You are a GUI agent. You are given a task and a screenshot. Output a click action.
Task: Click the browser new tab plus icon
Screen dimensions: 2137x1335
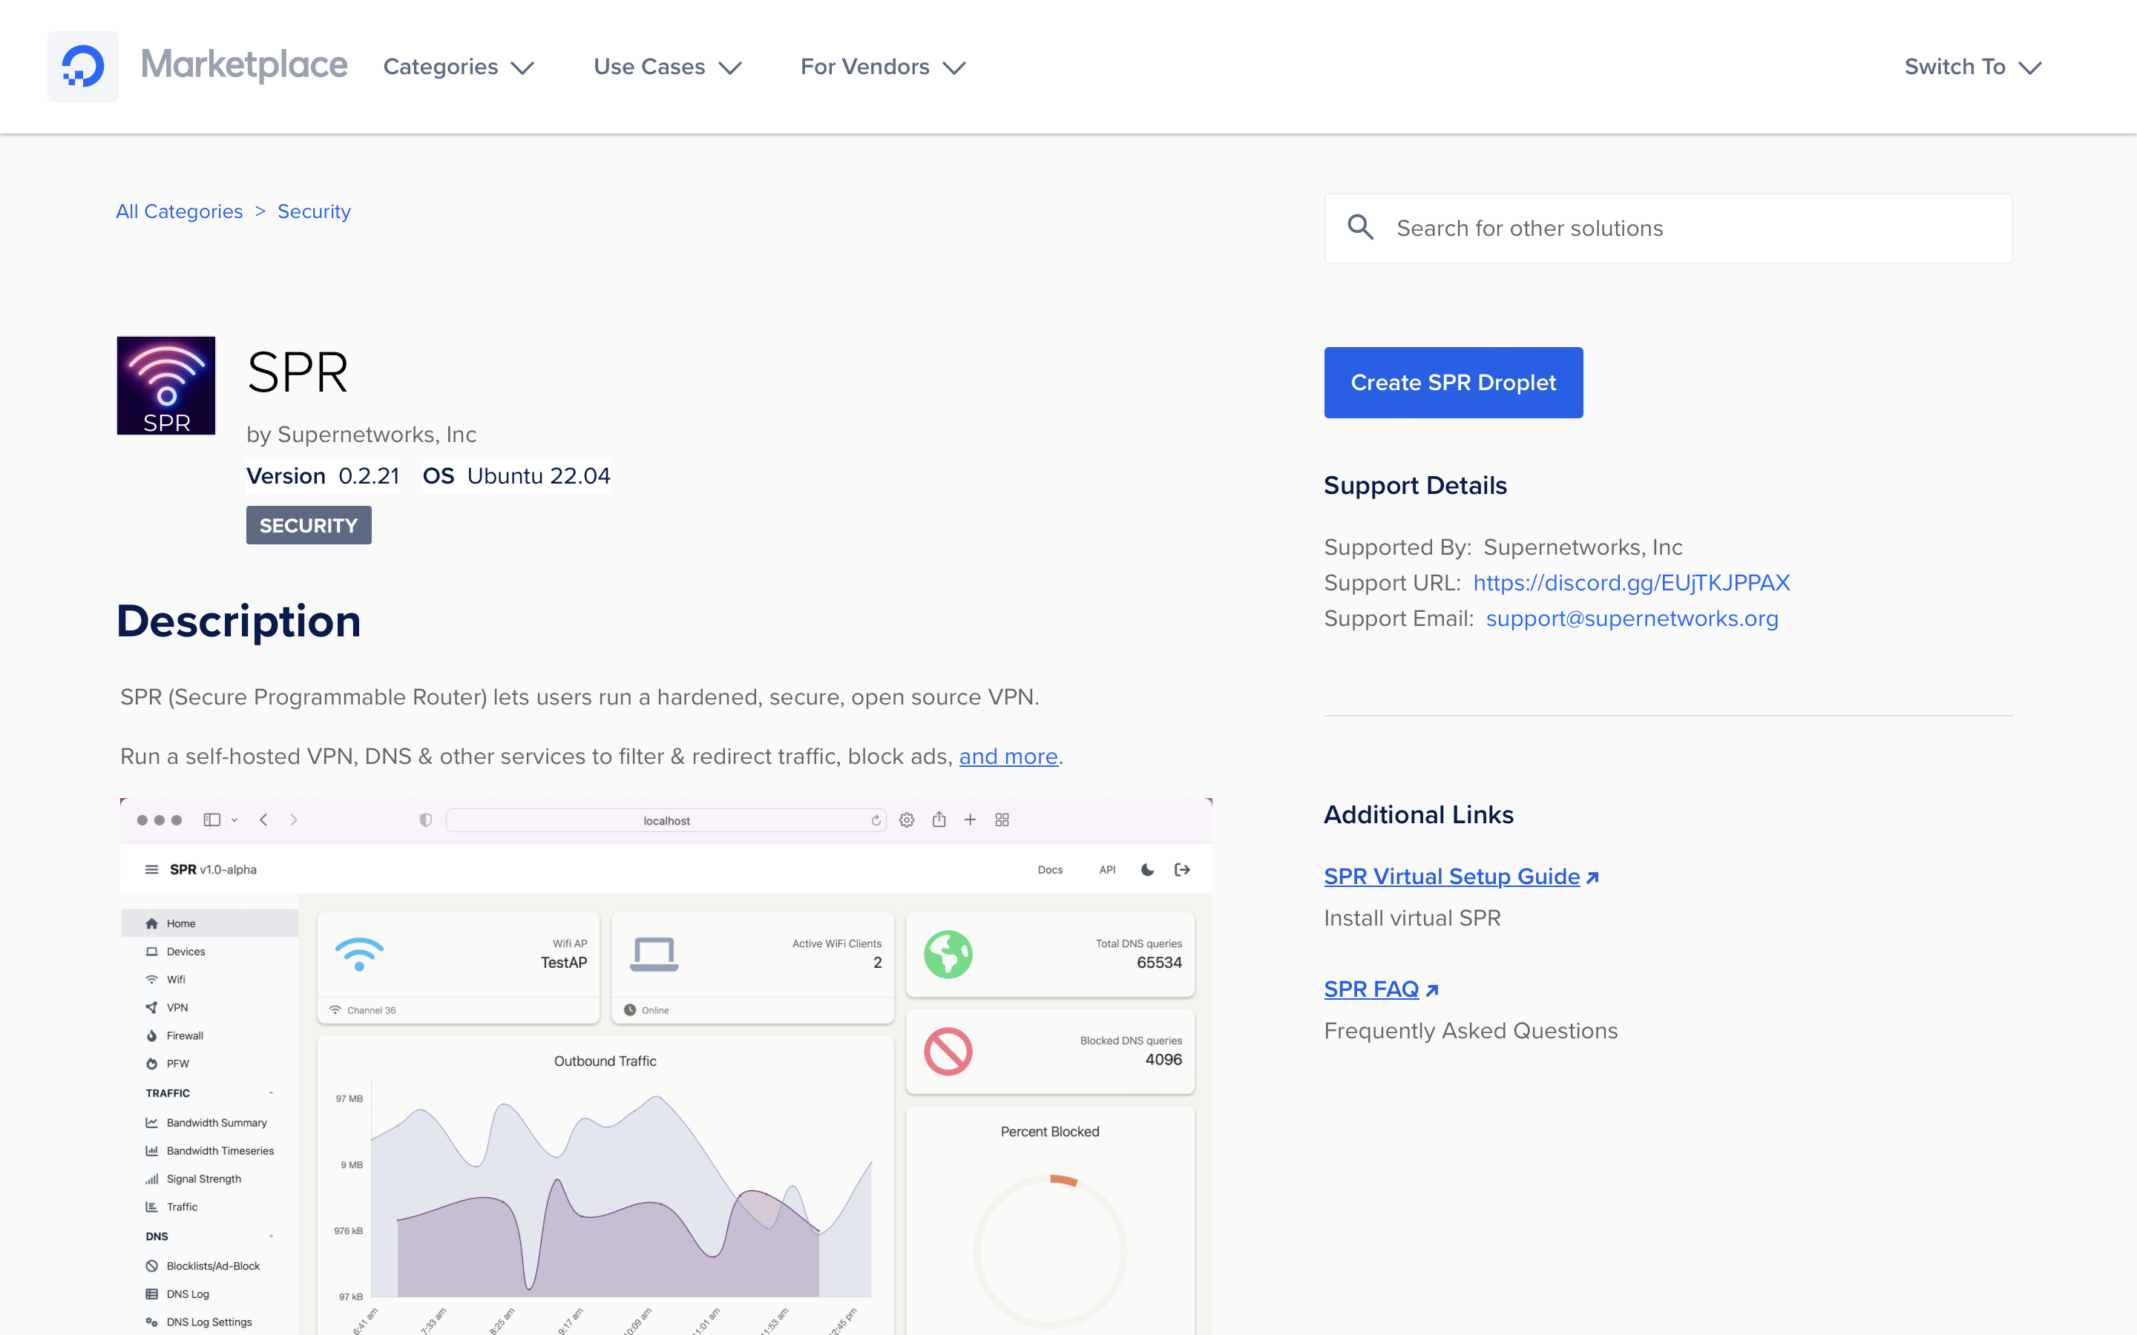click(x=971, y=820)
